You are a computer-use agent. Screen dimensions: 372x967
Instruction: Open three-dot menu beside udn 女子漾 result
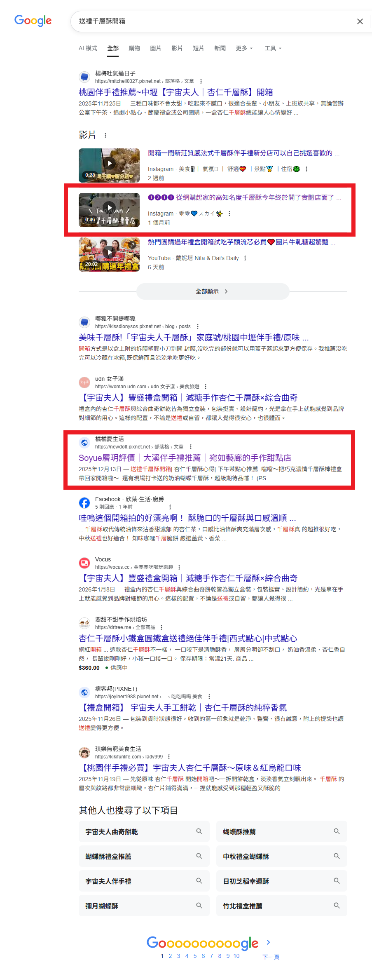click(x=206, y=387)
